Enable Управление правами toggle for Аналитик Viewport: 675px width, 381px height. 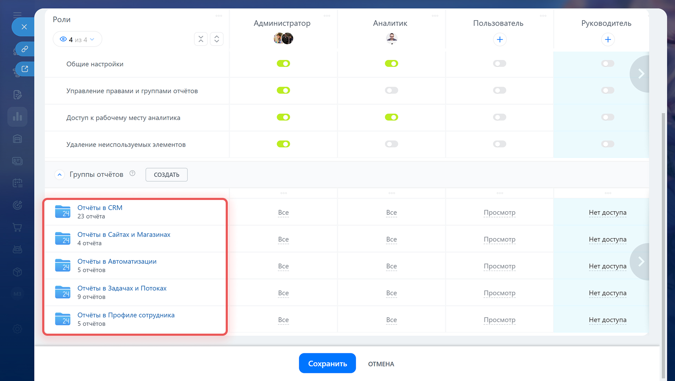point(391,91)
